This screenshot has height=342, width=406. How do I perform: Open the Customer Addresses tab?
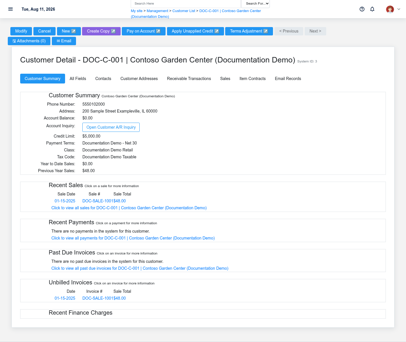139,79
